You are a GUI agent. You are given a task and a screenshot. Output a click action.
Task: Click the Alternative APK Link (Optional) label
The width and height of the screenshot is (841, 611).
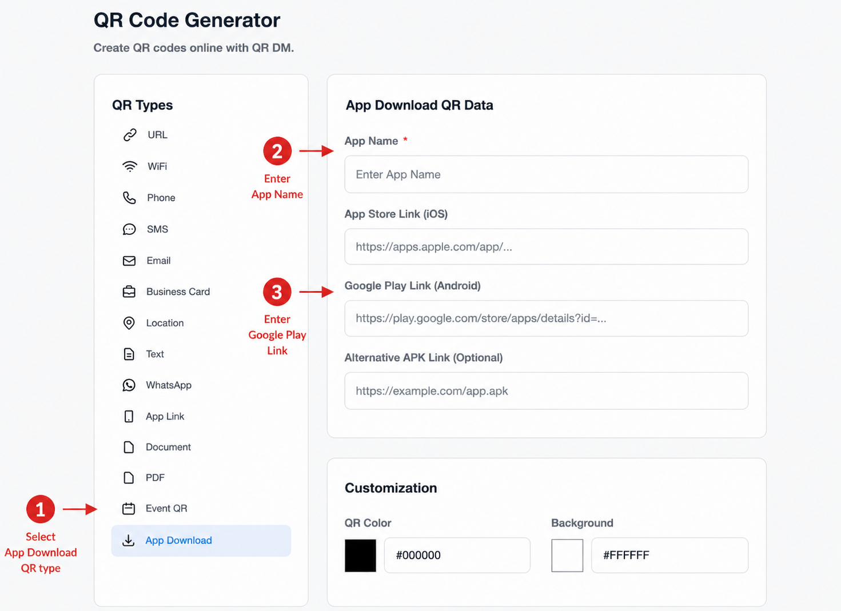coord(424,358)
